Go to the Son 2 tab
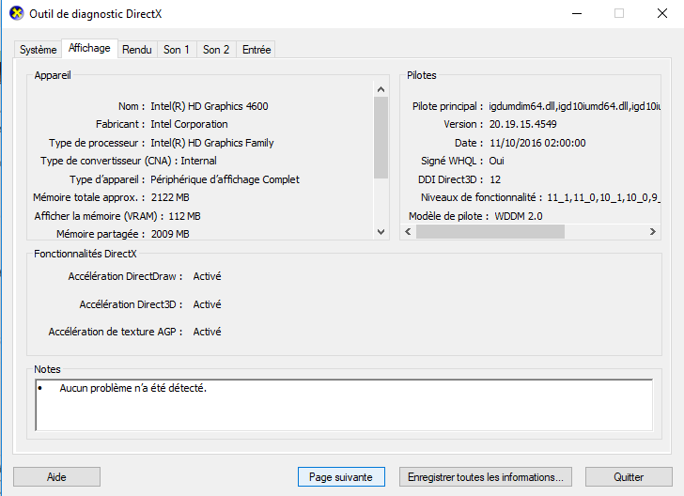The image size is (684, 496). coord(216,50)
